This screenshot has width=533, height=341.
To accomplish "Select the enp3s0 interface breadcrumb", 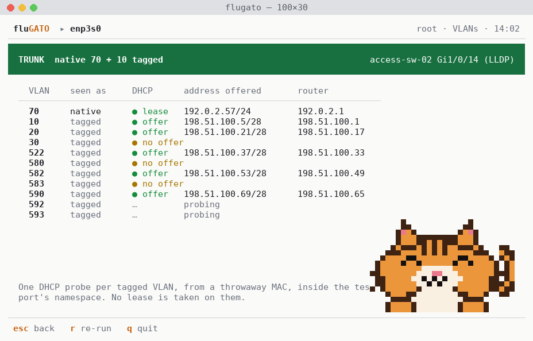I will coord(86,29).
